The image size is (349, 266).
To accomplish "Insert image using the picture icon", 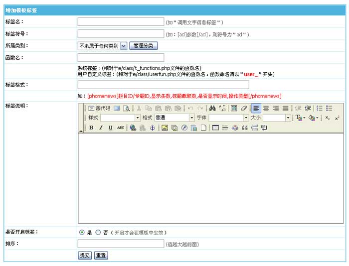I will coord(165,128).
